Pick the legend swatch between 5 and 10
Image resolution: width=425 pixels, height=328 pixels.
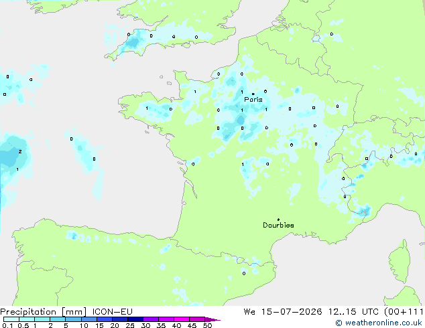tap(73, 319)
